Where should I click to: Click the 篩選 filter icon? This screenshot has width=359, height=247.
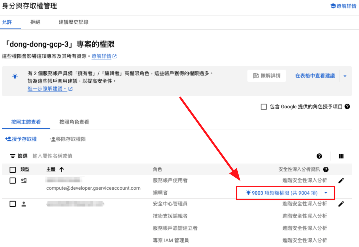point(13,156)
